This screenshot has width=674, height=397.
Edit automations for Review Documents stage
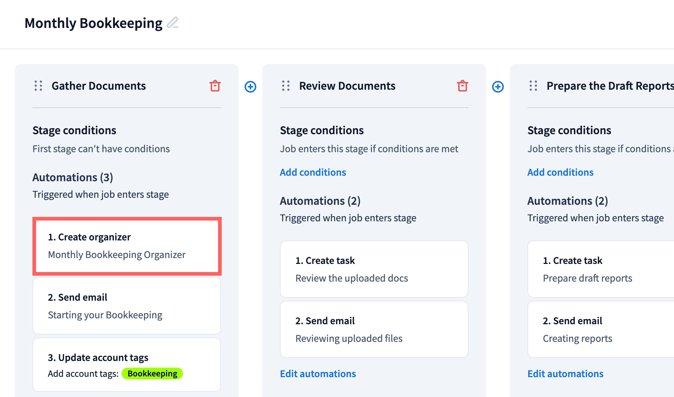[x=318, y=374]
